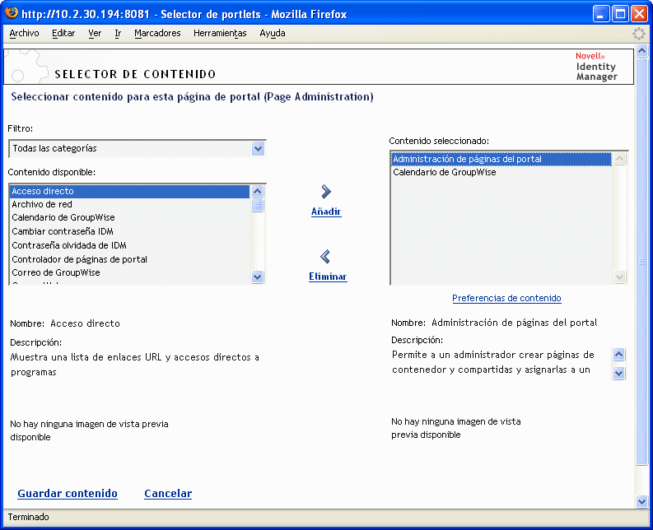
Task: Click the Añadir right-arrow icon
Action: point(326,192)
